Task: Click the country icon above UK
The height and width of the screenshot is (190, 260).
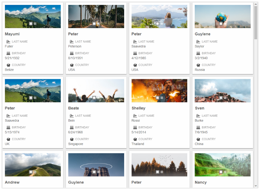Action: 8,139
